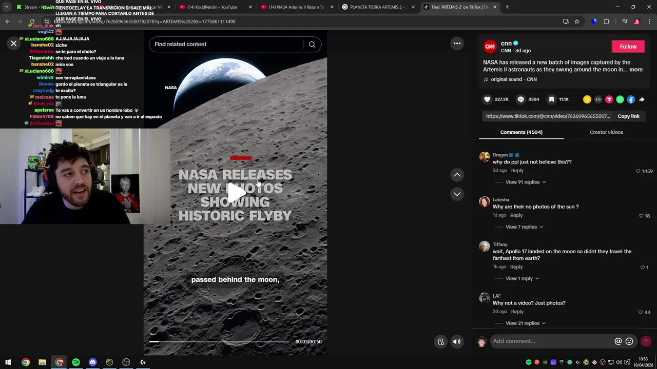Image resolution: width=657 pixels, height=369 pixels.
Task: Click the search magnifier in Find related content
Action: 312,44
